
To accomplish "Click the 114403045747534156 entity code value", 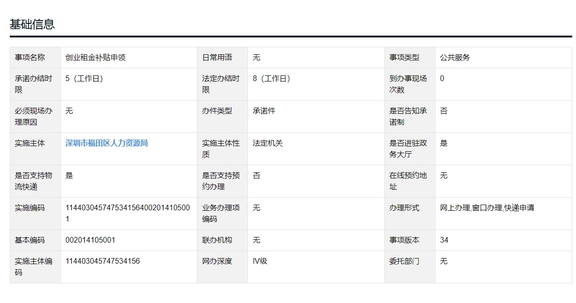I will click(103, 261).
